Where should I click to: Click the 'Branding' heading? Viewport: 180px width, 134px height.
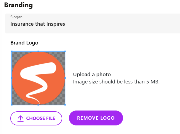click(x=19, y=5)
